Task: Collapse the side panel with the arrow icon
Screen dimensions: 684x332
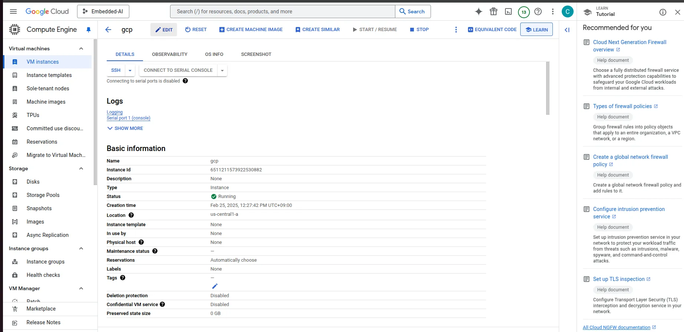Action: [567, 30]
